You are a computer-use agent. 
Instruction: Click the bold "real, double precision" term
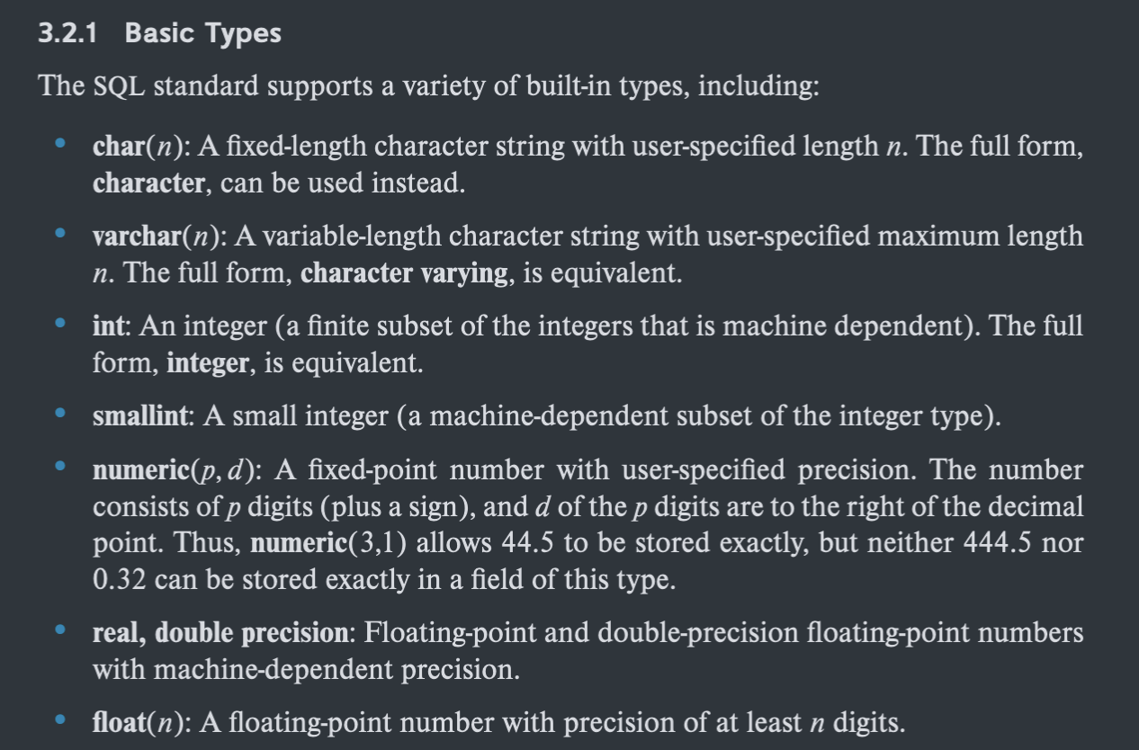pos(220,633)
